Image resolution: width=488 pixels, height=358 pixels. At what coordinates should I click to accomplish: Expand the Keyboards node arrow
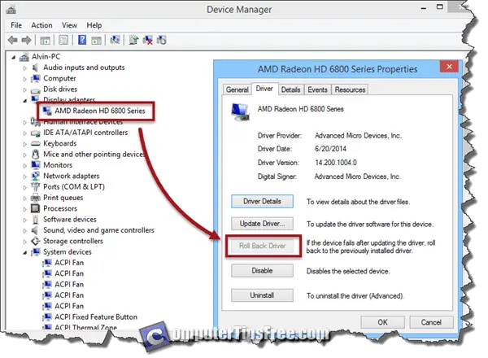click(x=25, y=144)
